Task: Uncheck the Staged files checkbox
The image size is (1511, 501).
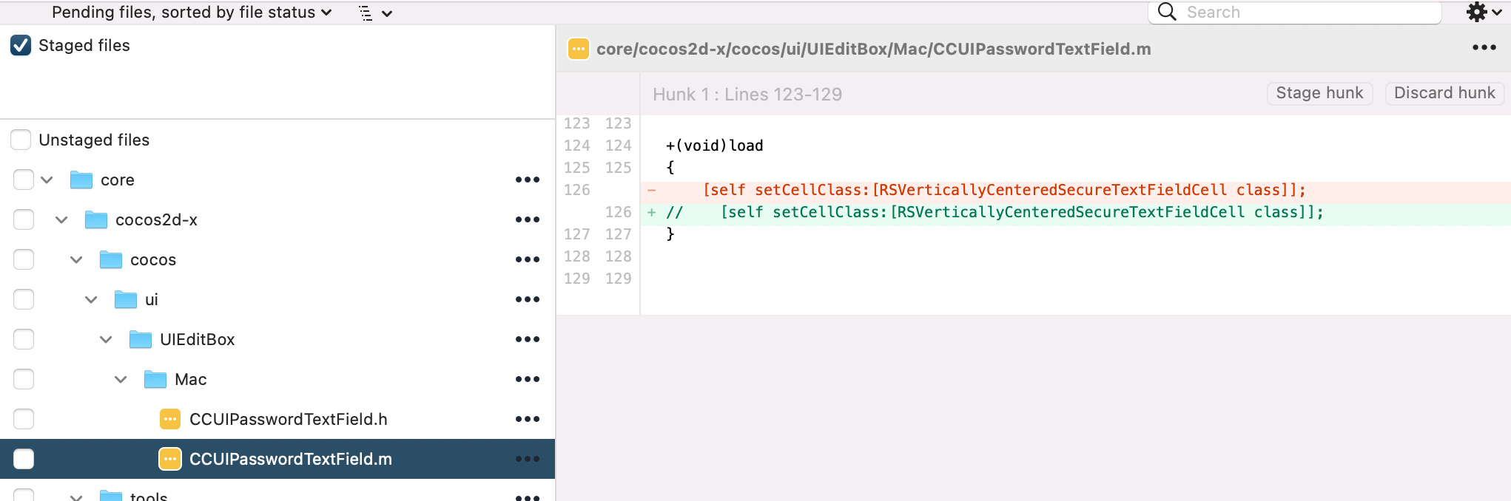Action: [21, 45]
